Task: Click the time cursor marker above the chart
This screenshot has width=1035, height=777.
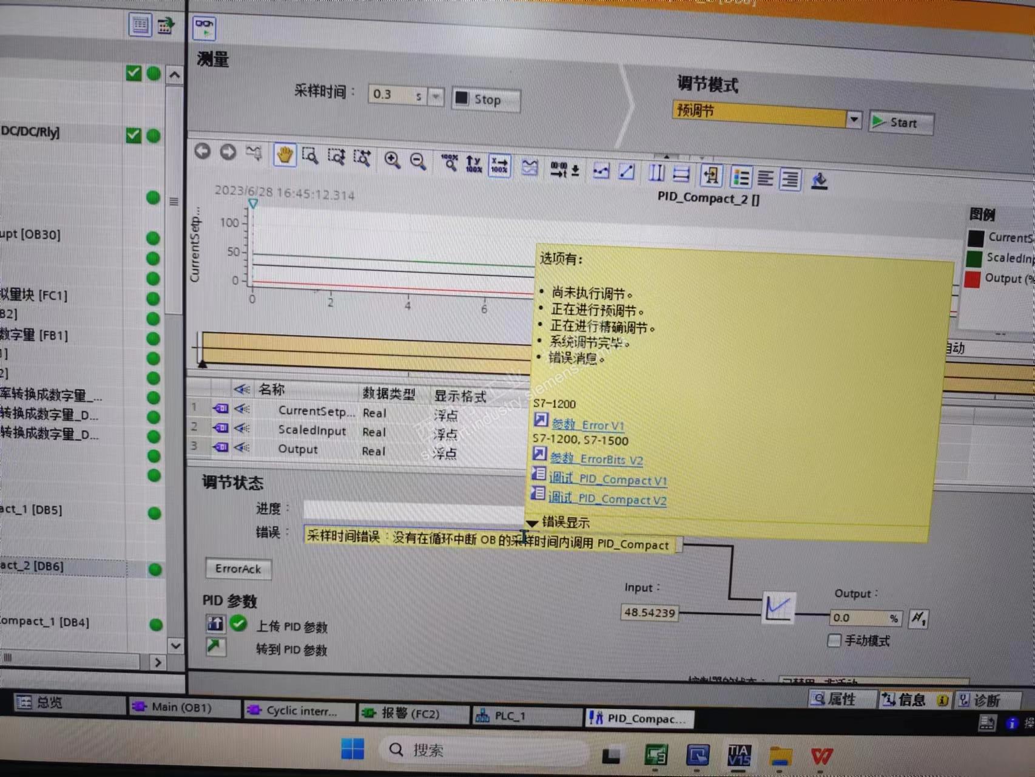Action: click(x=253, y=204)
